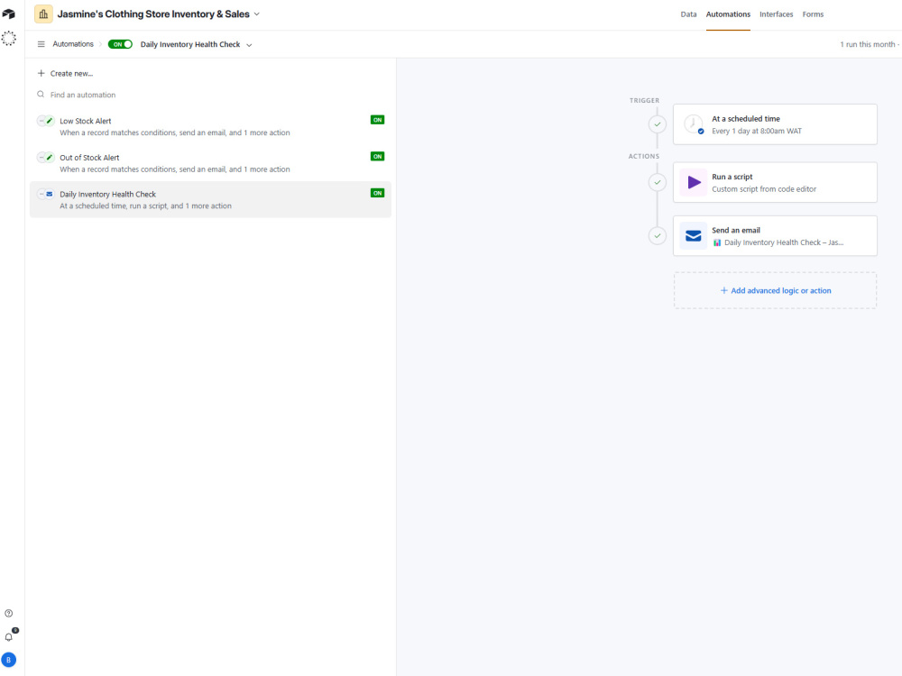902x676 pixels.
Task: Open the user account avatar B
Action: pos(9,660)
